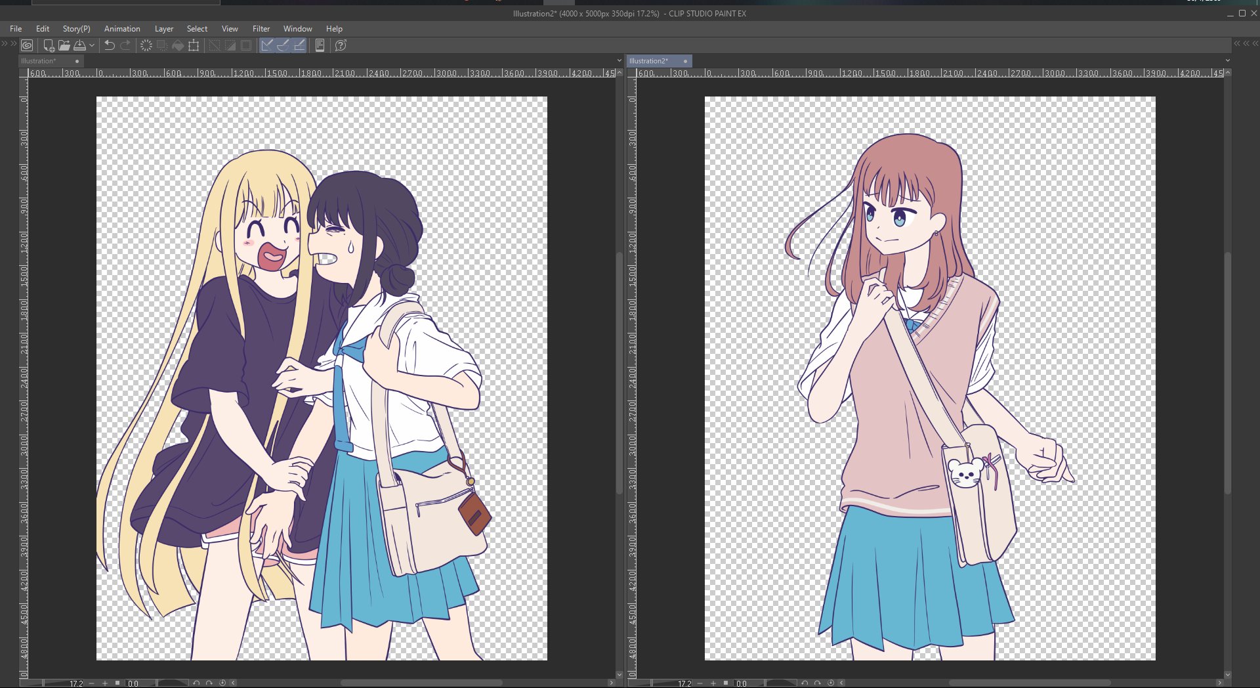Expand the save options dropdown arrow

point(92,45)
